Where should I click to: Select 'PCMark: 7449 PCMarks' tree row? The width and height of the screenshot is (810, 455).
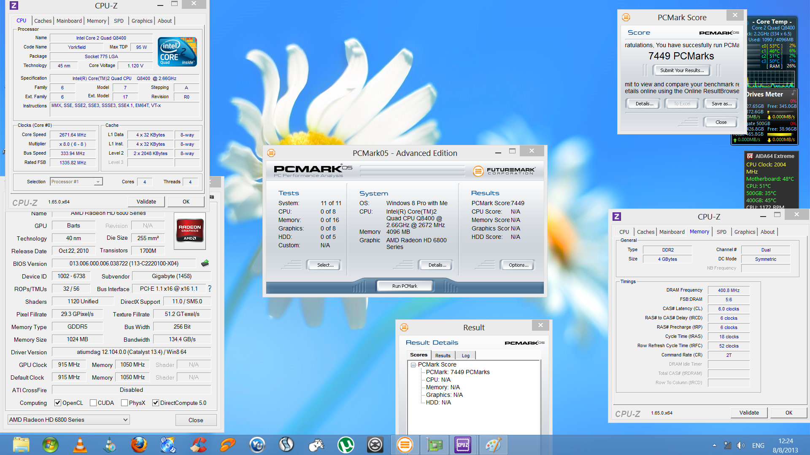458,372
